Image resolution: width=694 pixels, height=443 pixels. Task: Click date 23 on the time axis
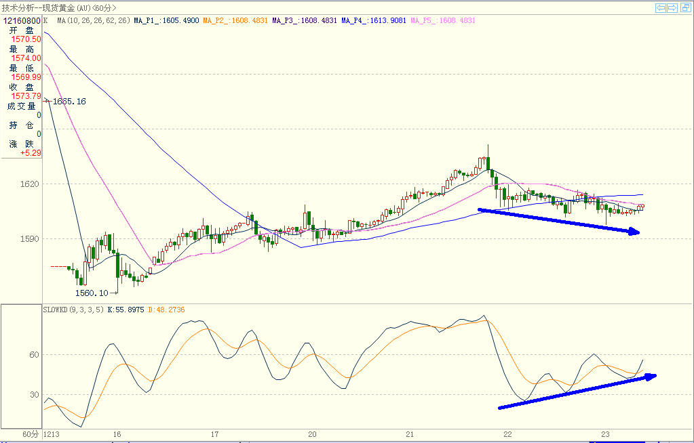[606, 434]
